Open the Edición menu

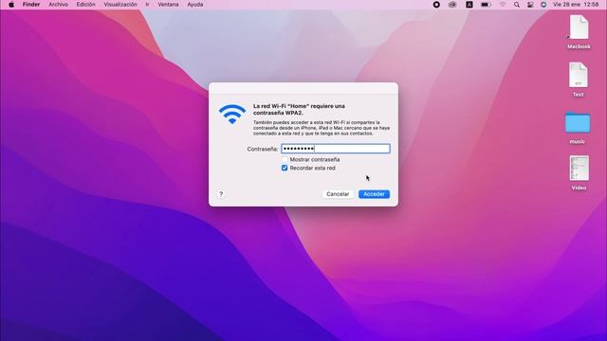click(85, 5)
